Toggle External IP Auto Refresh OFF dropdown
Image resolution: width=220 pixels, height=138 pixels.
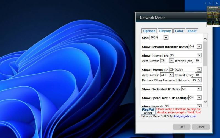[167, 75]
